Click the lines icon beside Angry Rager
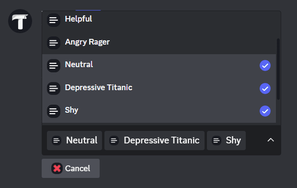 [x=54, y=43]
